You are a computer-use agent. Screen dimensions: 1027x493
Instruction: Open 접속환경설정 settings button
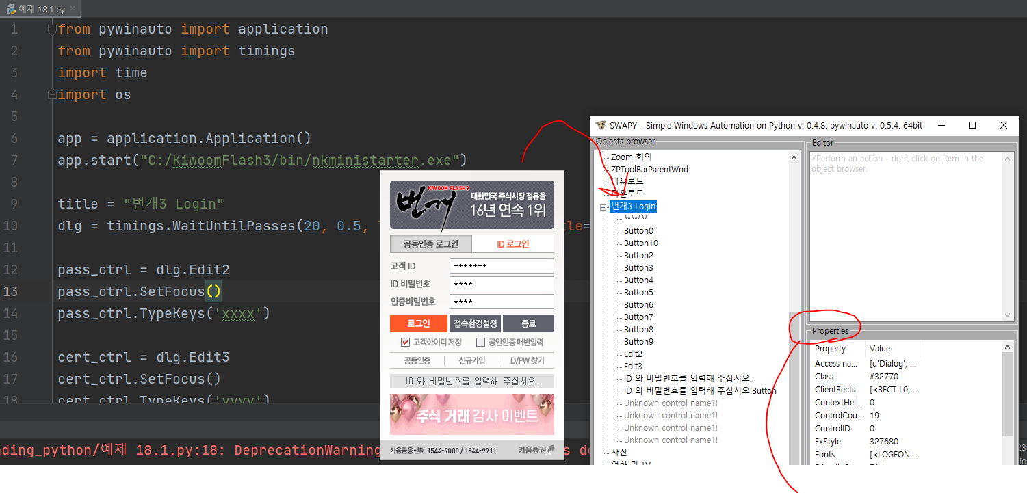pyautogui.click(x=475, y=323)
